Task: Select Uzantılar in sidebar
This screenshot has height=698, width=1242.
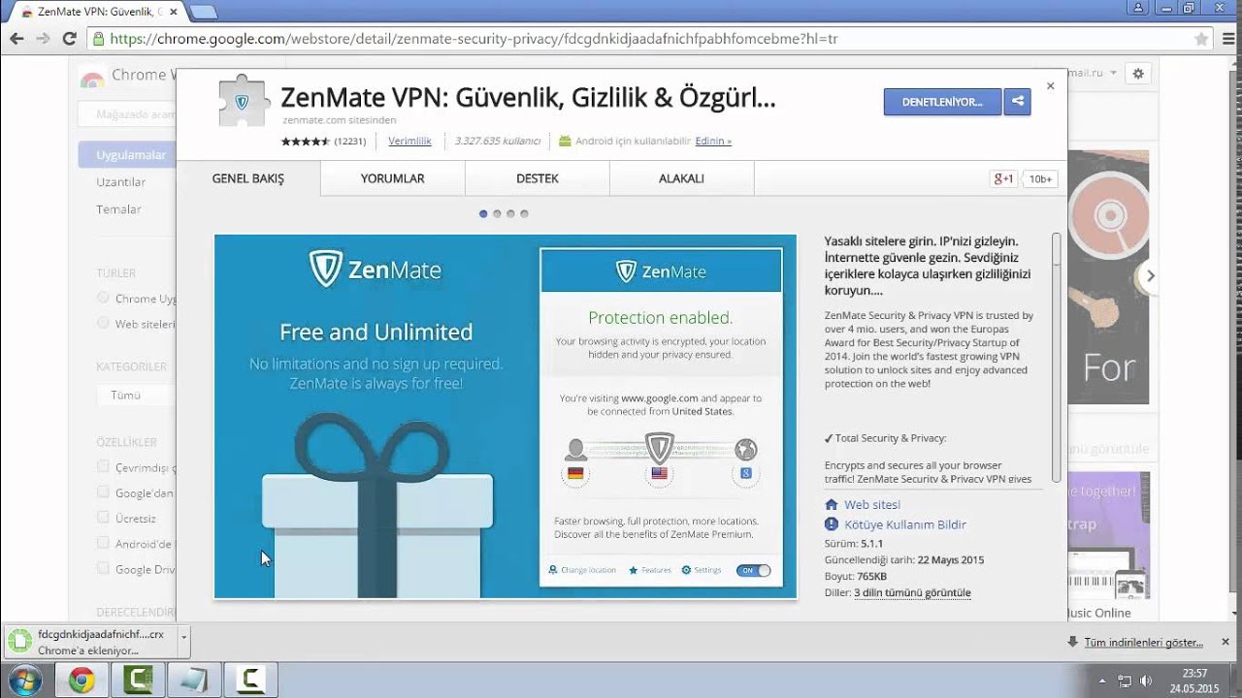Action: point(121,181)
